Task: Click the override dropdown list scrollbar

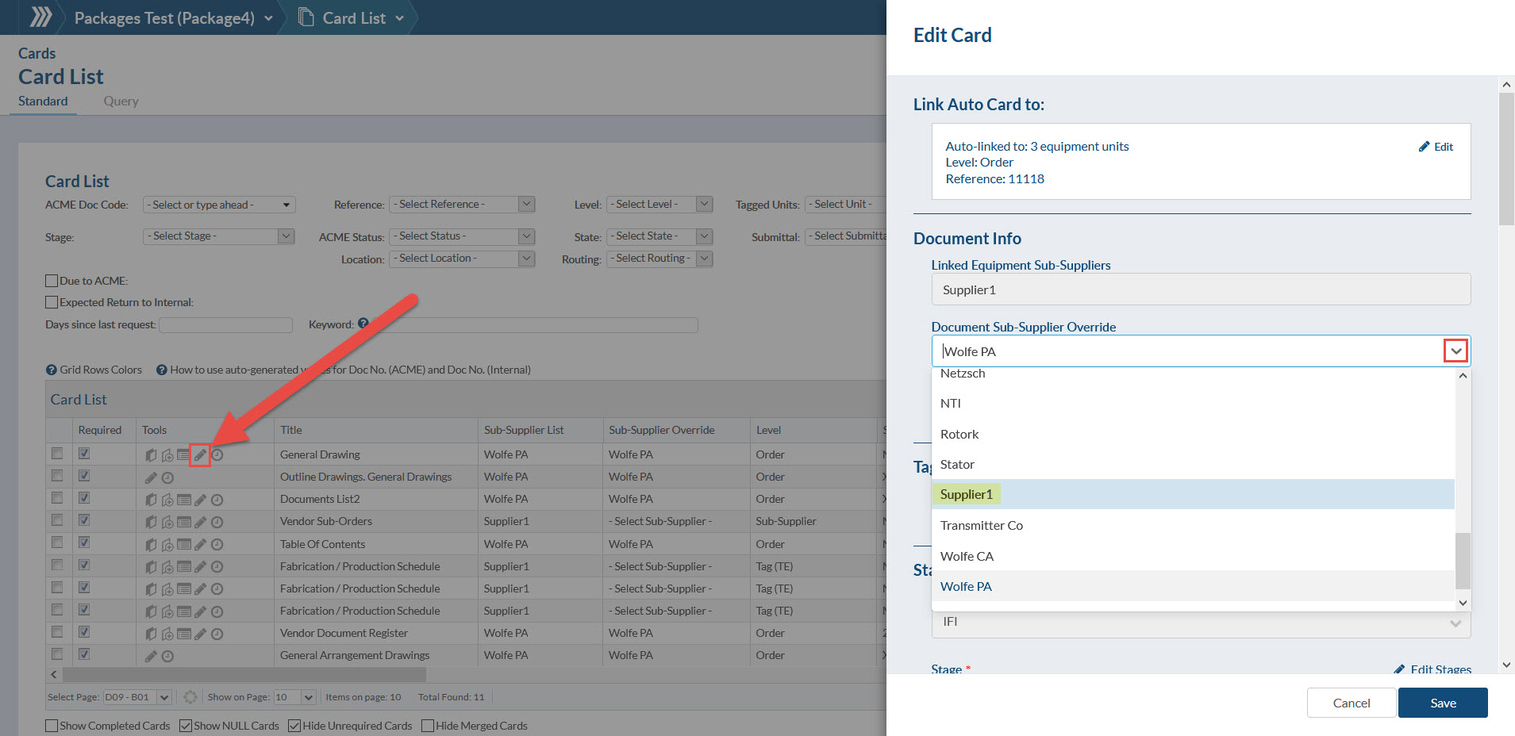Action: tap(1463, 561)
